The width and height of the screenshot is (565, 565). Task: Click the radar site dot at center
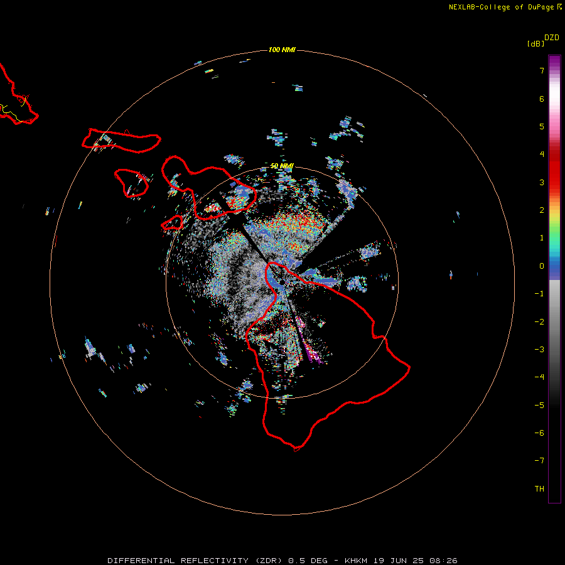pos(282,282)
